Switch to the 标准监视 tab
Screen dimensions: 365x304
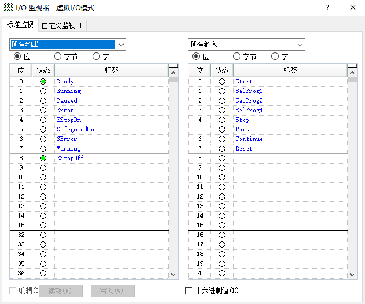click(x=20, y=25)
